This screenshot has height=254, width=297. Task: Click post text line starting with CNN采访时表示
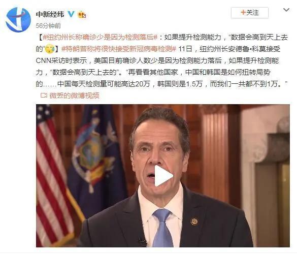157,60
